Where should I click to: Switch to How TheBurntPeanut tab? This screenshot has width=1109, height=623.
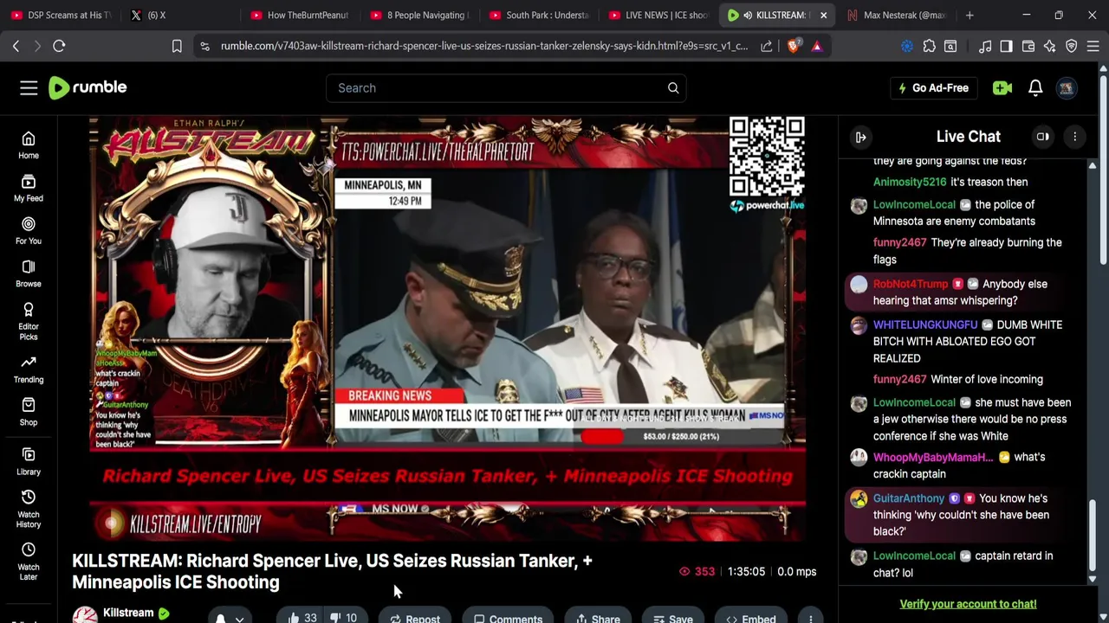point(301,15)
